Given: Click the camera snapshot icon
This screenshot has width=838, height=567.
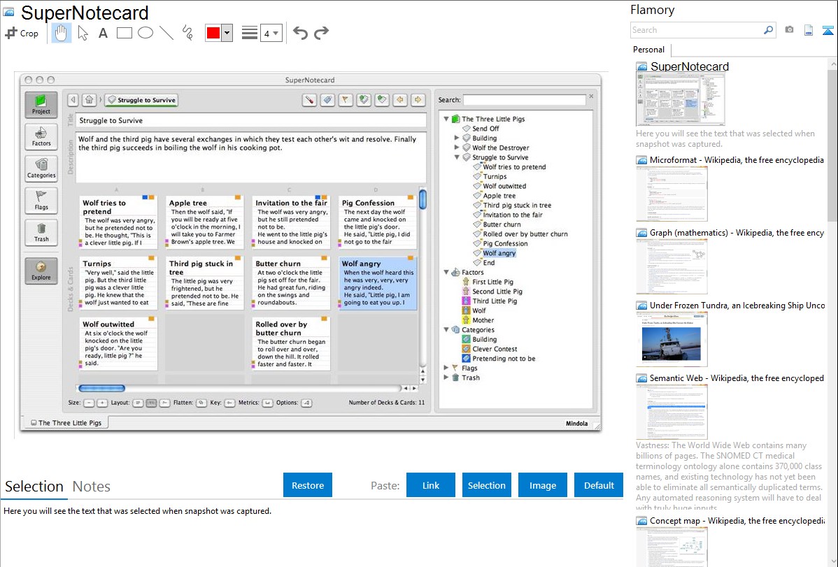Looking at the screenshot, I should [789, 30].
